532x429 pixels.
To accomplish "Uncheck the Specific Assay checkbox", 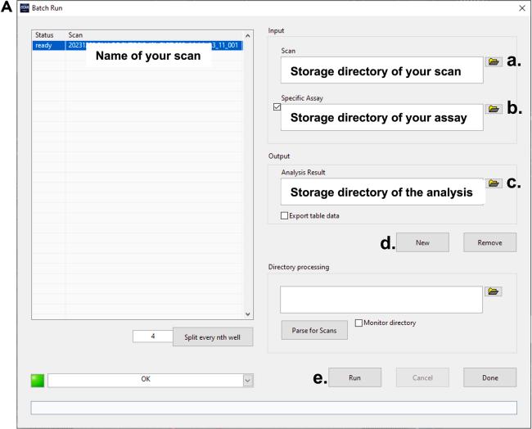I will tap(276, 107).
